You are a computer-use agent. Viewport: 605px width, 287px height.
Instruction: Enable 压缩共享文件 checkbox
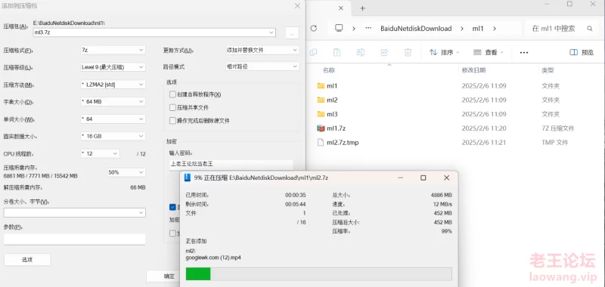tap(172, 107)
